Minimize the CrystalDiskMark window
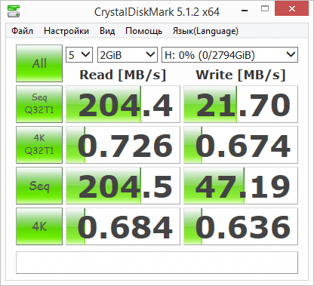The image size is (314, 286). (245, 10)
